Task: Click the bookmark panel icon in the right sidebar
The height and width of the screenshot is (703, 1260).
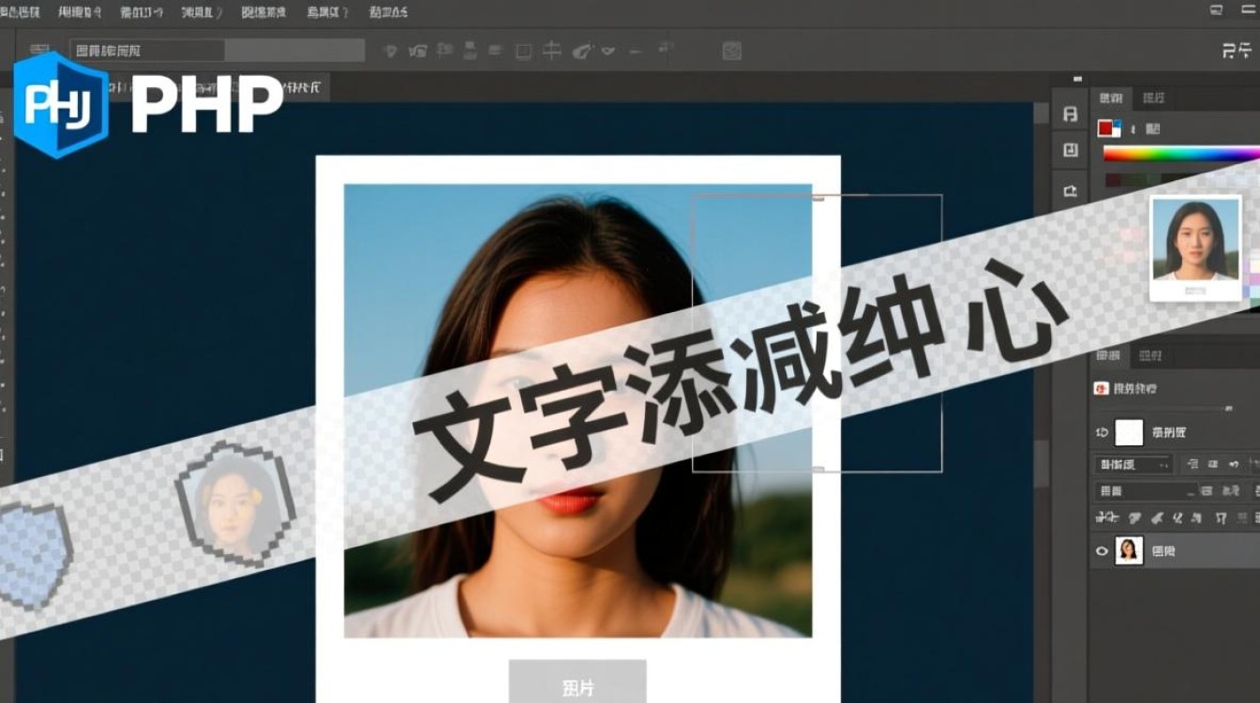Action: tap(1071, 114)
